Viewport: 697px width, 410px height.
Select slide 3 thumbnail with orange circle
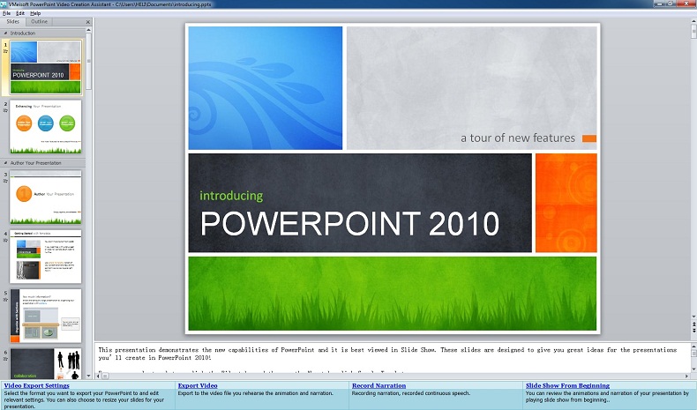click(46, 198)
